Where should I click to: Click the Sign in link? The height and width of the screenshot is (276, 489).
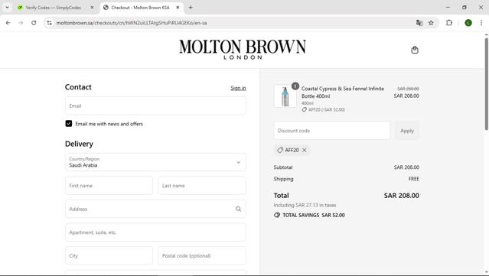[x=238, y=88]
